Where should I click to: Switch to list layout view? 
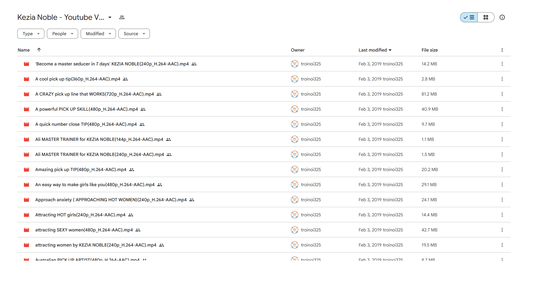click(469, 17)
